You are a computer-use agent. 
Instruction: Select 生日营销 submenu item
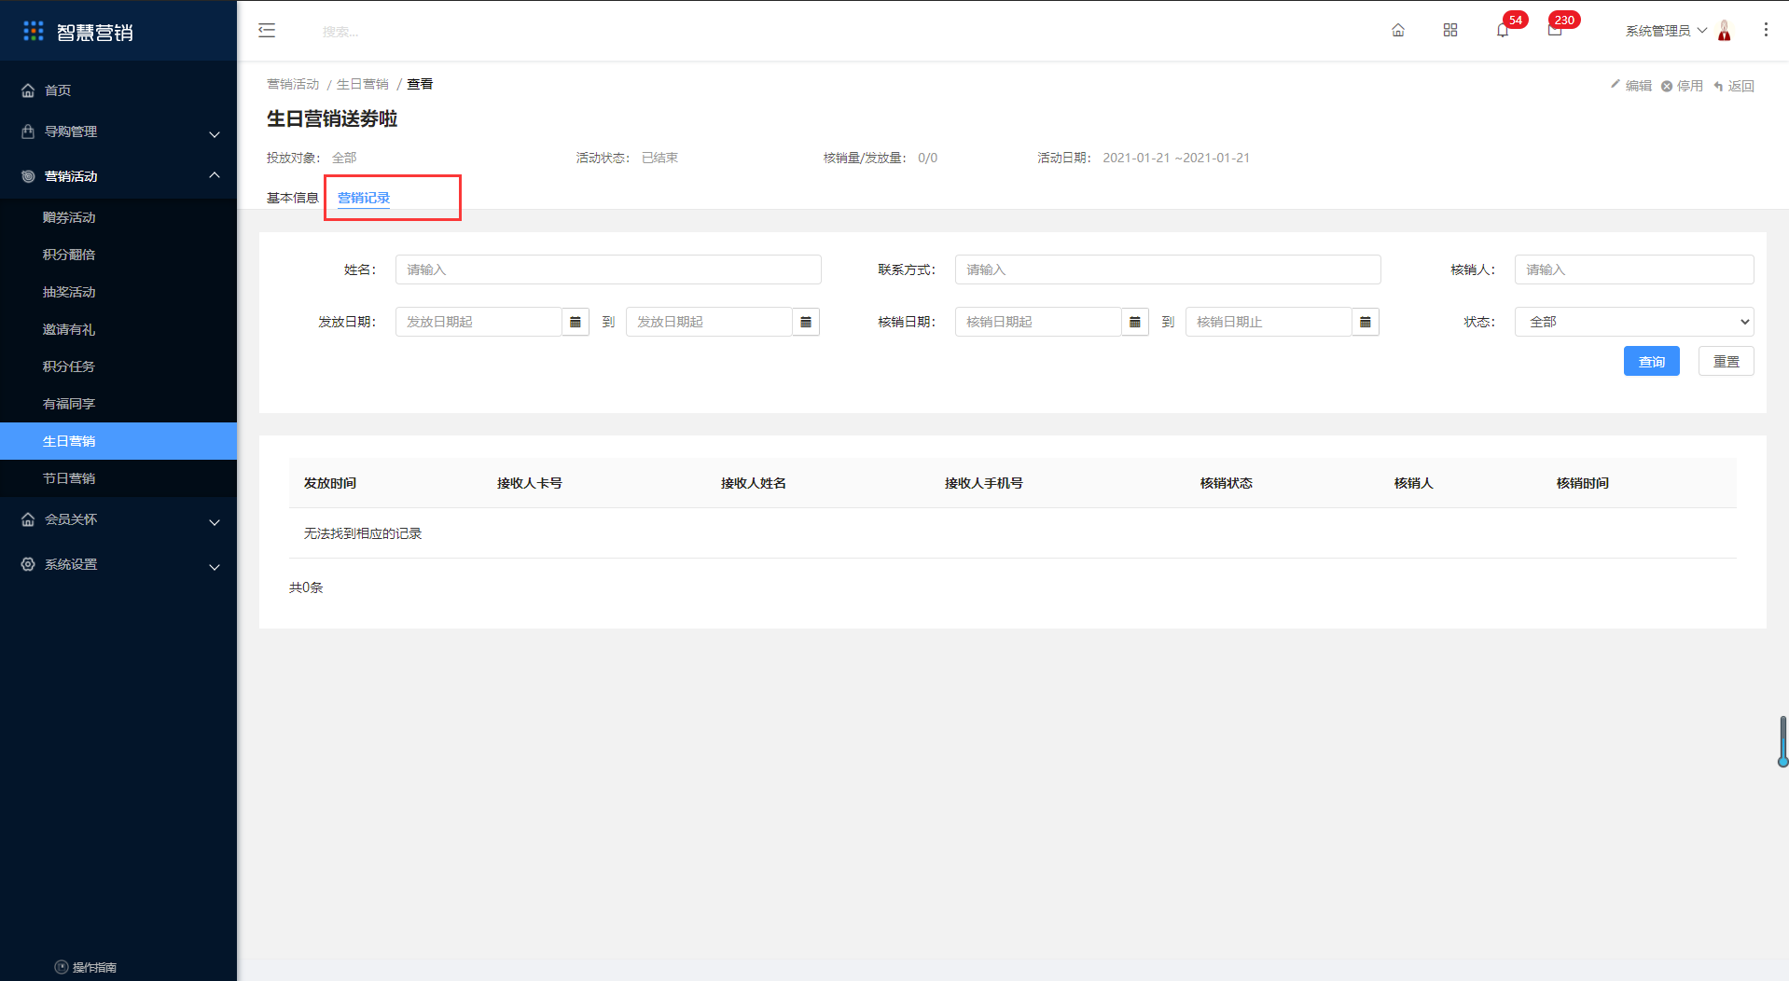tap(118, 441)
